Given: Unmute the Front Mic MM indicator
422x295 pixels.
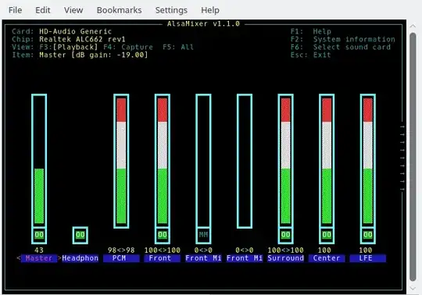Looking at the screenshot, I should click(x=203, y=235).
